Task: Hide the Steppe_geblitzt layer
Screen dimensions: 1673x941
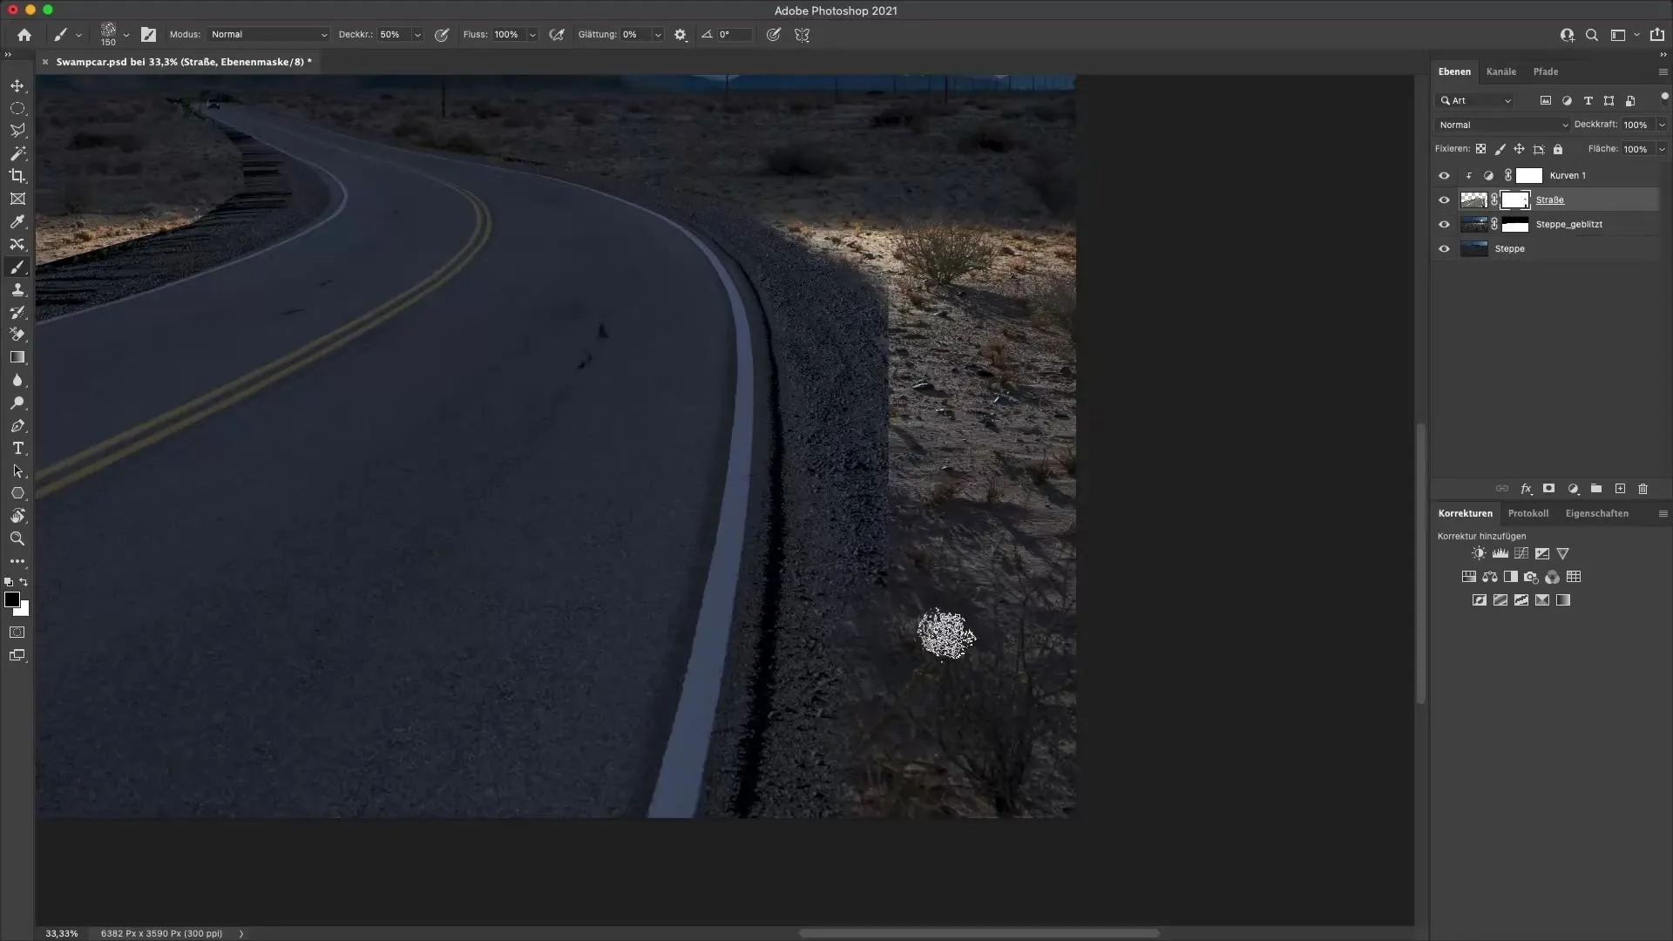Action: [1445, 224]
